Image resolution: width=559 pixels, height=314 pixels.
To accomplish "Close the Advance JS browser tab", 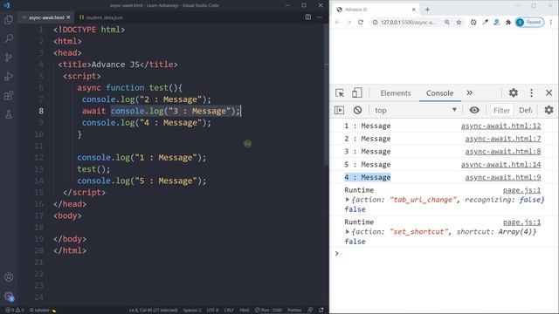I will click(413, 10).
